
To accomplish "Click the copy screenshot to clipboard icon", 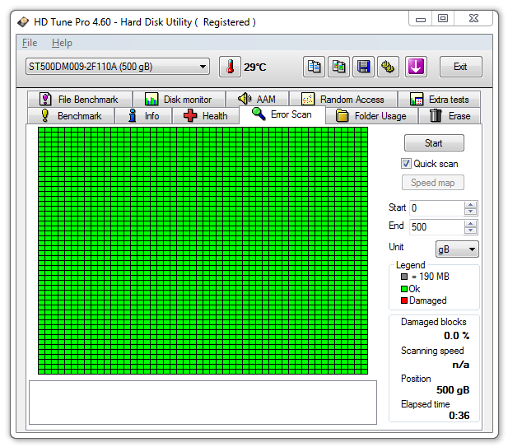I will click(338, 67).
